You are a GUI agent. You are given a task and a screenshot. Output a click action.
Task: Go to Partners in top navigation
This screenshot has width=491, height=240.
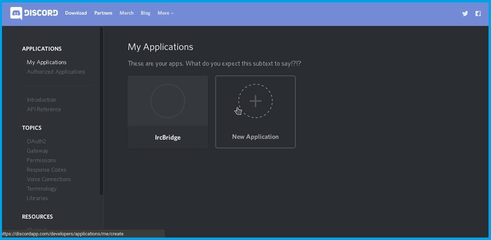click(103, 13)
